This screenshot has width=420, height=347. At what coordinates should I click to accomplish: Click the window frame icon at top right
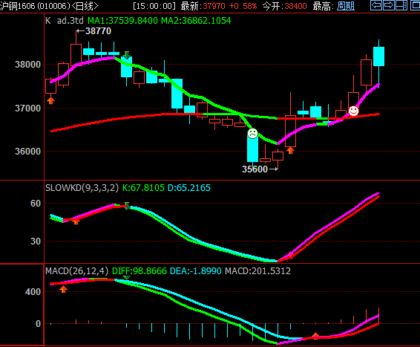coord(415,5)
